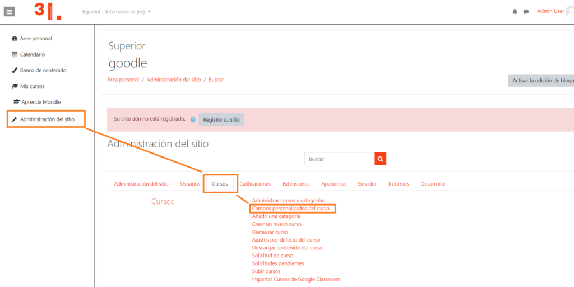Click the red search magnifier button
The width and height of the screenshot is (574, 287).
coord(381,159)
